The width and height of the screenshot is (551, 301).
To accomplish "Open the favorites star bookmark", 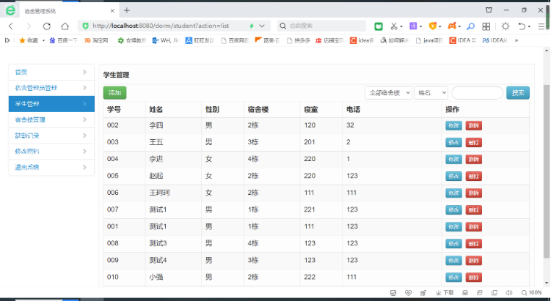I will [x=28, y=40].
